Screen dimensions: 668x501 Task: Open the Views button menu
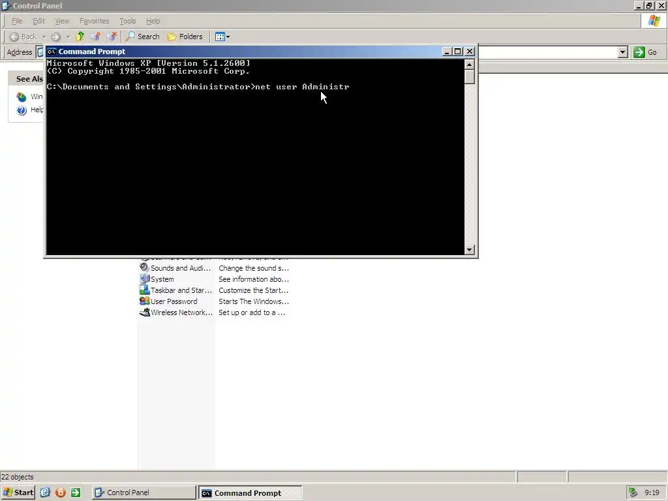click(222, 37)
